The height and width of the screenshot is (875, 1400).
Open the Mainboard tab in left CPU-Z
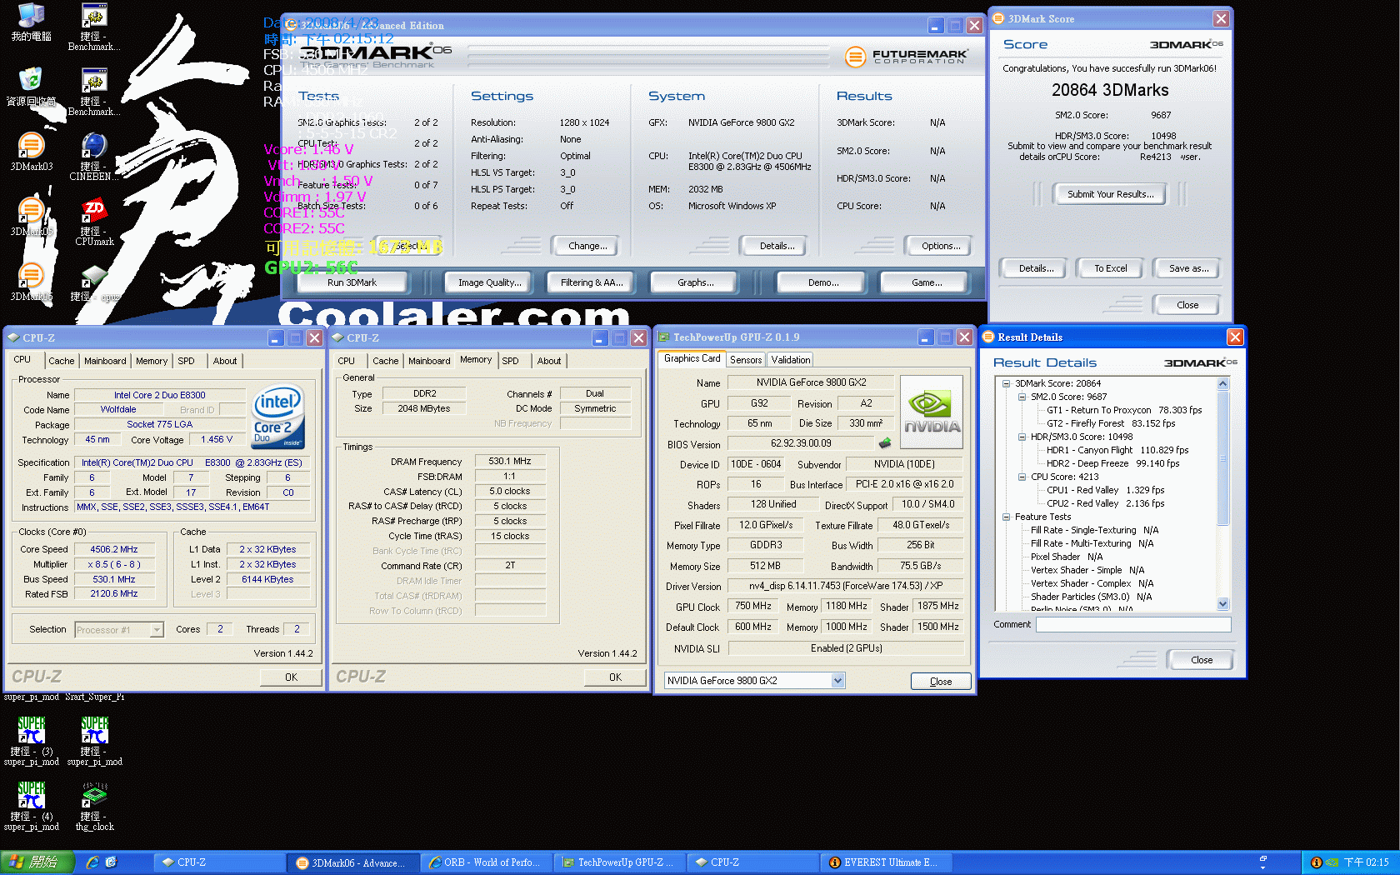pos(105,361)
